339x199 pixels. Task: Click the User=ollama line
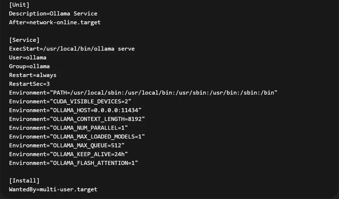[x=28, y=57]
